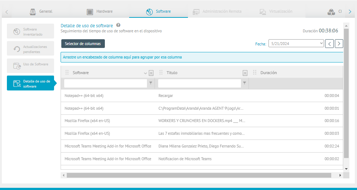
Task: Click the Software column filter funnel icon
Action: tap(151, 83)
